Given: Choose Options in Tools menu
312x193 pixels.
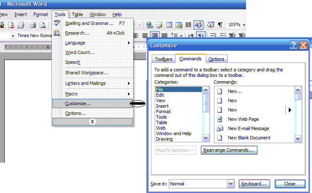Looking at the screenshot, I should tap(93, 113).
